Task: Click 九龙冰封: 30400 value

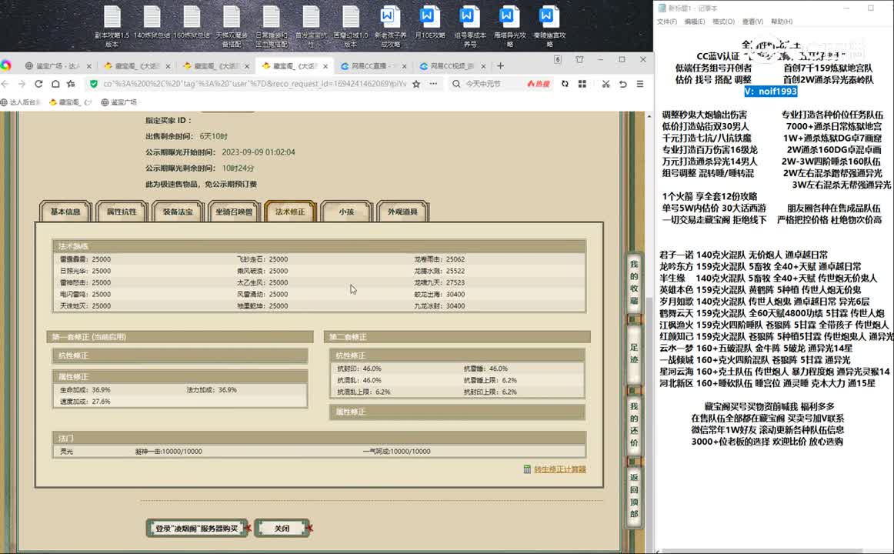Action: pyautogui.click(x=439, y=306)
